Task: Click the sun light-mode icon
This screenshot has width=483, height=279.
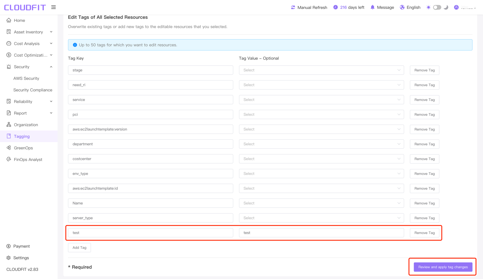Action: [x=428, y=7]
